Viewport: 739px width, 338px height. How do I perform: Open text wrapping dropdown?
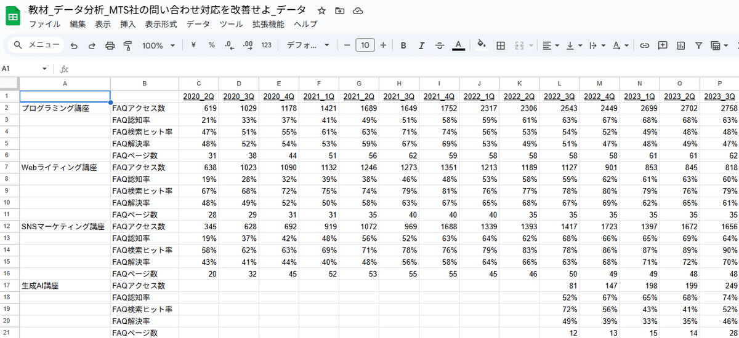597,45
